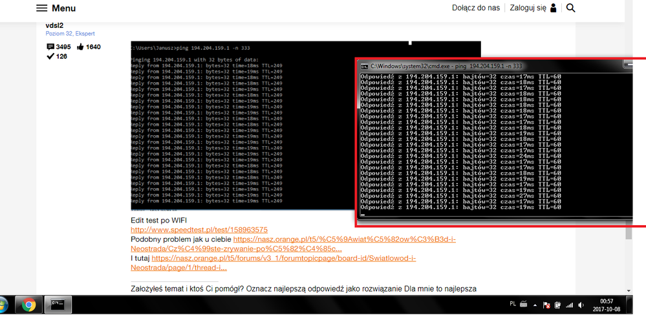Click the PL language indicator in tray
646x315 pixels.
[513, 303]
